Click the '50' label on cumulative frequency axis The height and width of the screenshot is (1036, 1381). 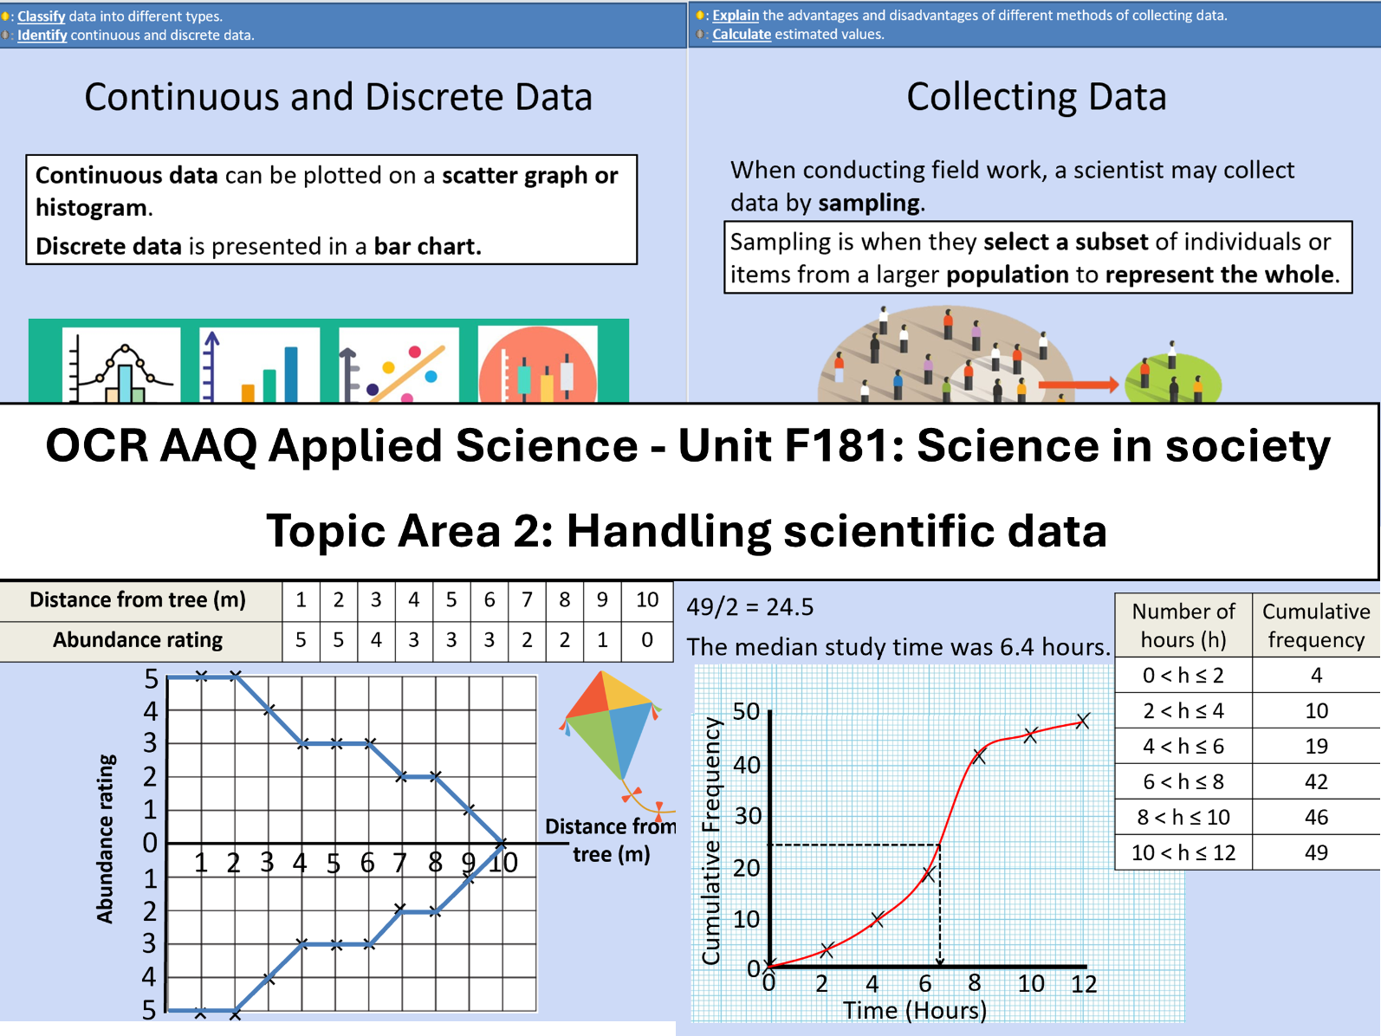pyautogui.click(x=746, y=712)
